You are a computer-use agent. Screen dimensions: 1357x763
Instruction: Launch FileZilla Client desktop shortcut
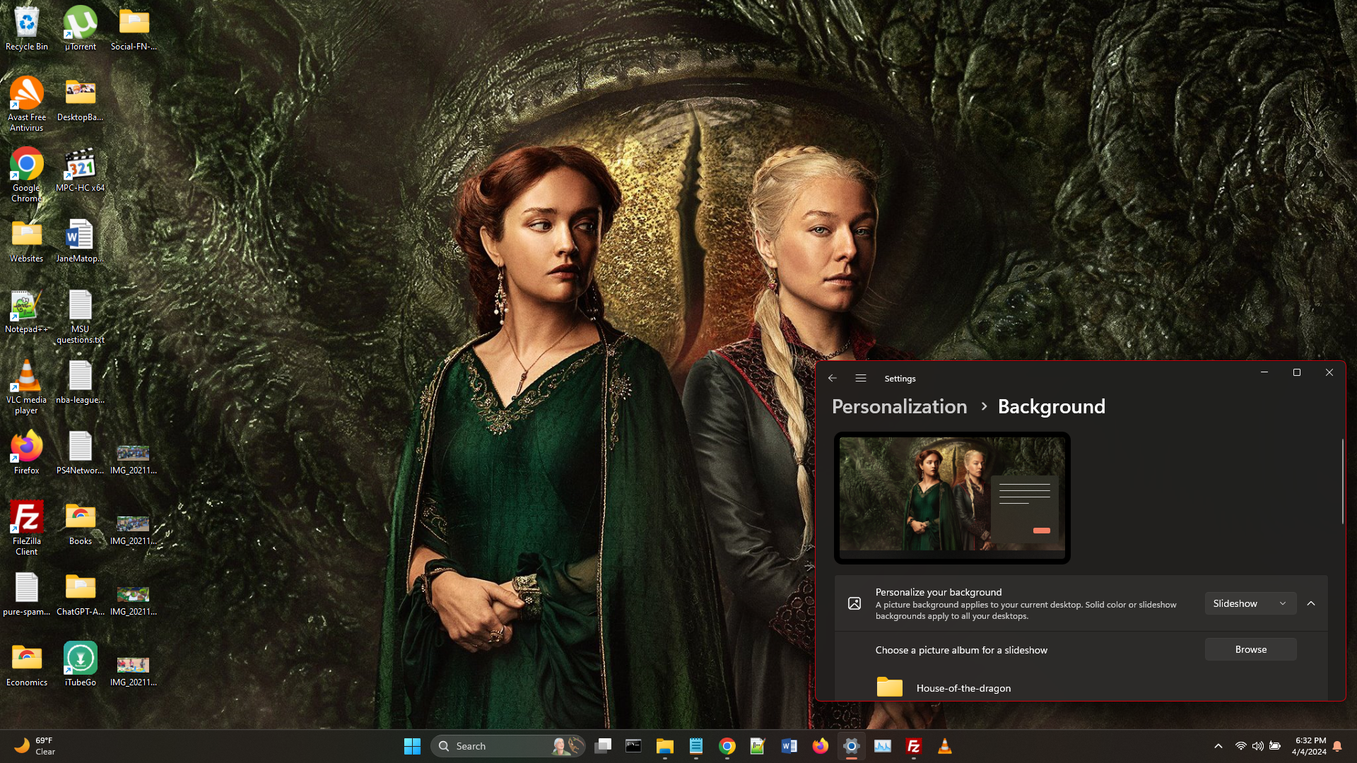tap(27, 528)
